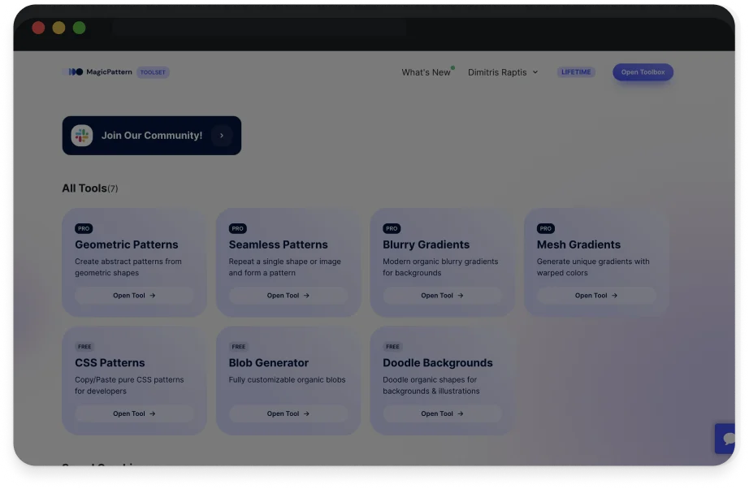Click the Join Our Community banner
Viewport: 749px width, 489px height.
coord(152,136)
